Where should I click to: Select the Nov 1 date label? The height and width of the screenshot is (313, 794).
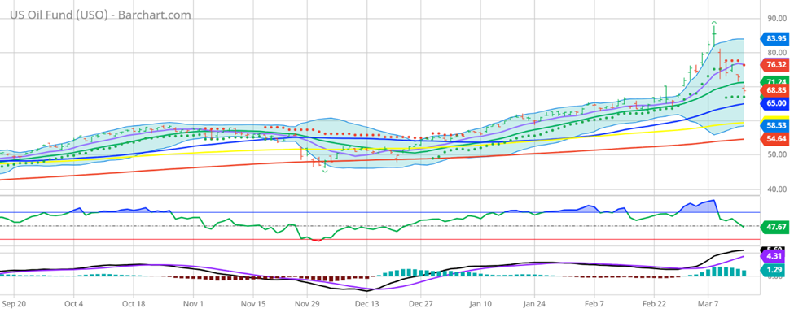point(193,304)
